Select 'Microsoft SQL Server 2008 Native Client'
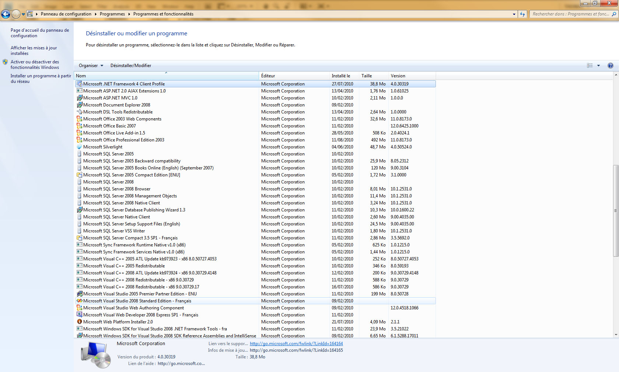Image resolution: width=619 pixels, height=372 pixels. tap(255, 203)
